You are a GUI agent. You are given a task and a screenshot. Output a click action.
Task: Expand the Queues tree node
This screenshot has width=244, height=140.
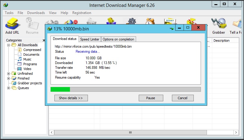tap(9, 88)
